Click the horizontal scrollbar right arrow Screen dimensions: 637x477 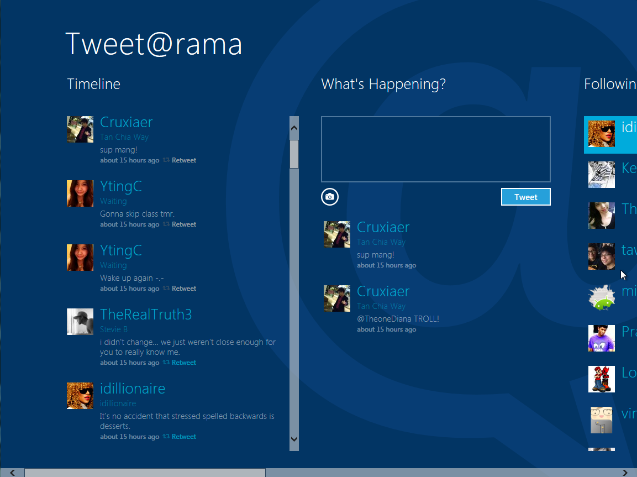(x=625, y=473)
